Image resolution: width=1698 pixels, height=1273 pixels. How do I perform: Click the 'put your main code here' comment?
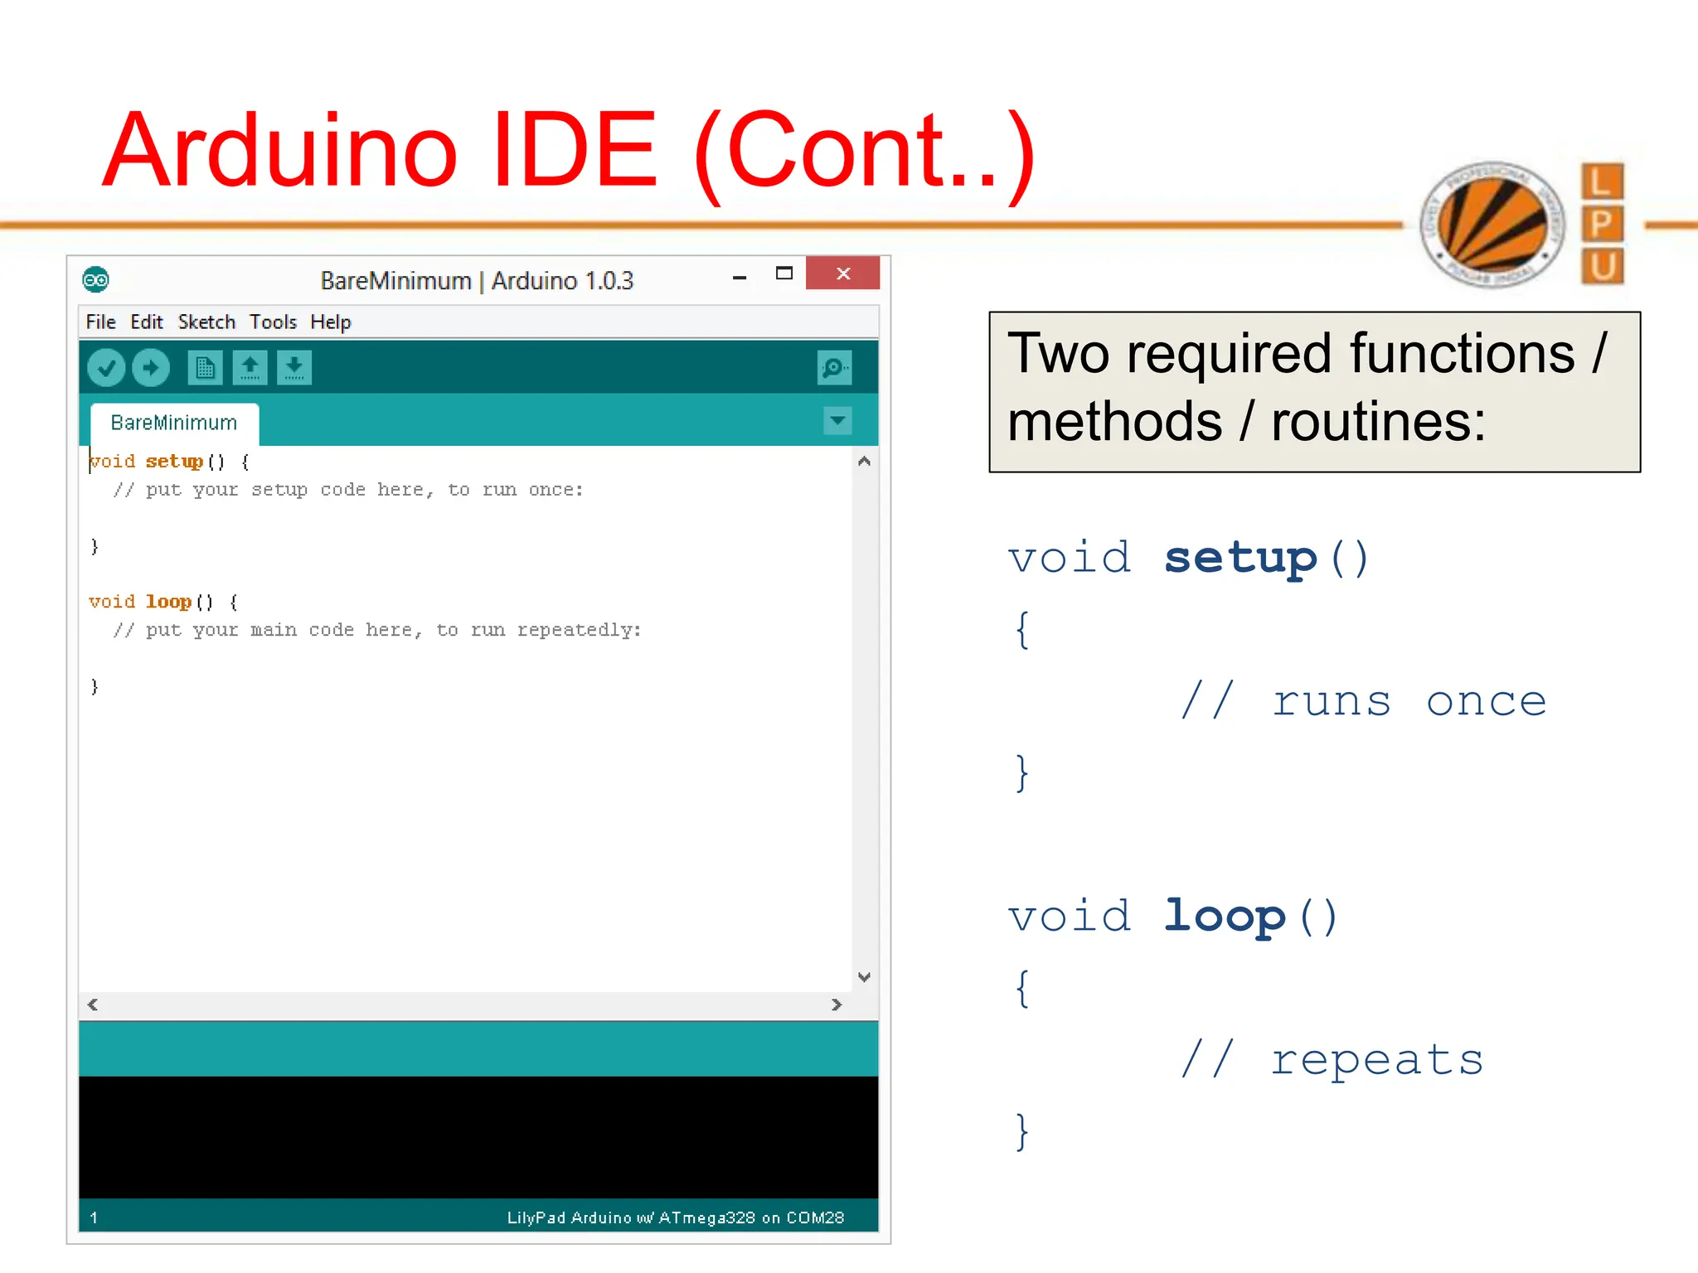(377, 630)
